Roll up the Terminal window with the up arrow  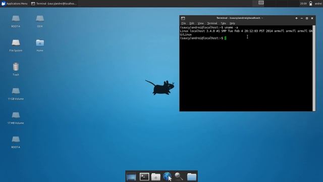pos(296,18)
